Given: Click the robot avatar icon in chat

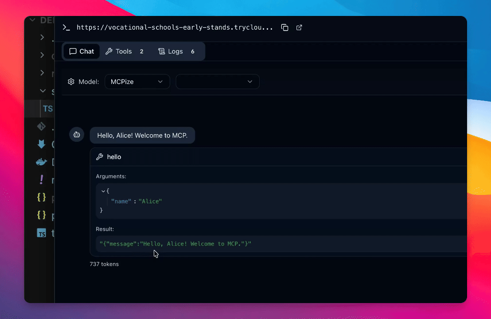Looking at the screenshot, I should [77, 134].
